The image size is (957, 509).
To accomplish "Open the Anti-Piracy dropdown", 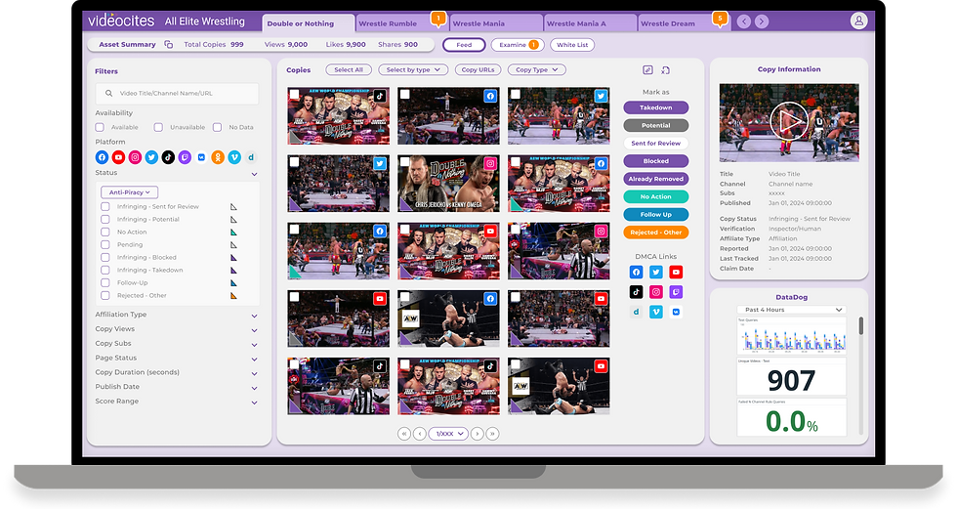I will tap(129, 192).
